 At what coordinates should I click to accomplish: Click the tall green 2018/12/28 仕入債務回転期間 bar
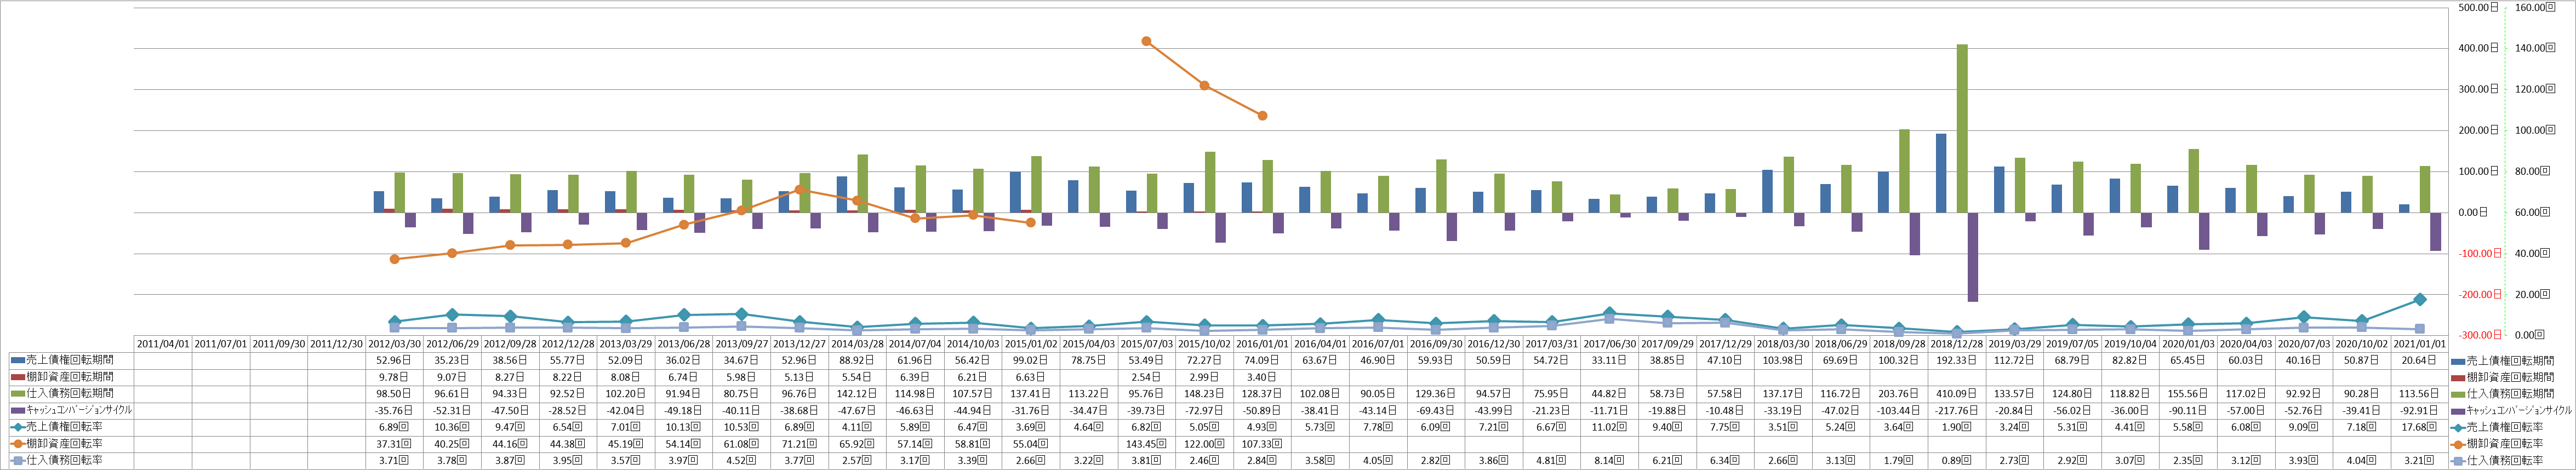(x=1962, y=128)
